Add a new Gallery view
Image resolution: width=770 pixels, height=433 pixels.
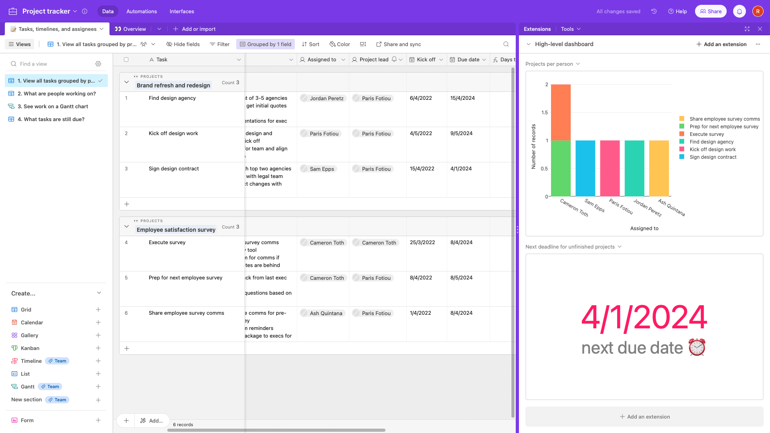click(98, 335)
